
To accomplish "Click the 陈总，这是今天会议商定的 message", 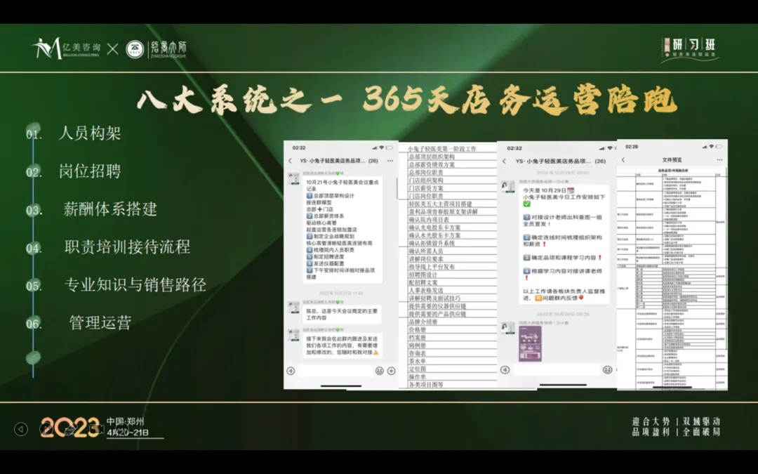I will click(342, 315).
